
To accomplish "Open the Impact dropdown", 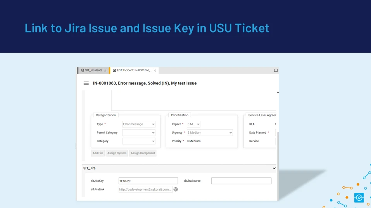I will [x=198, y=124].
